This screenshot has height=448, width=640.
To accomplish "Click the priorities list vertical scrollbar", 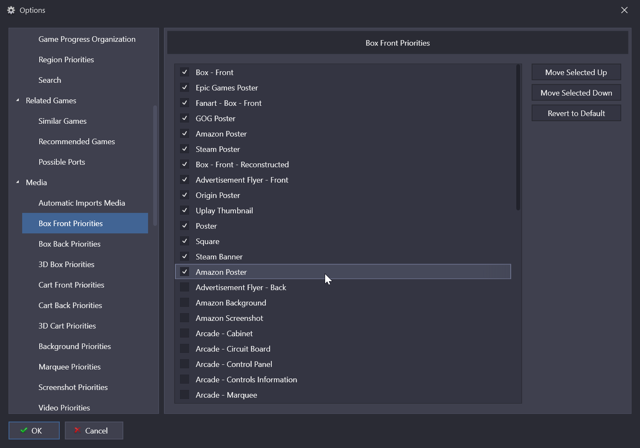I will click(518, 137).
